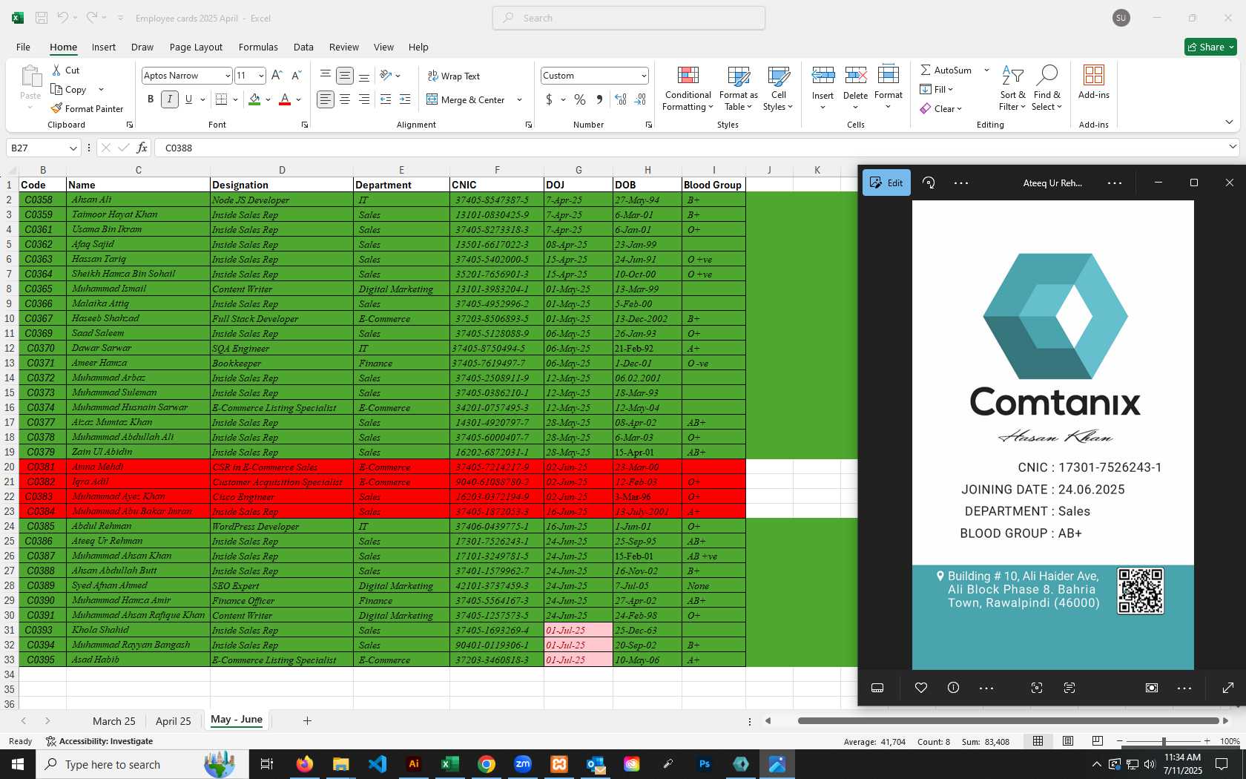Viewport: 1246px width, 779px height.
Task: Open Format as Table dropdown
Action: coord(739,89)
